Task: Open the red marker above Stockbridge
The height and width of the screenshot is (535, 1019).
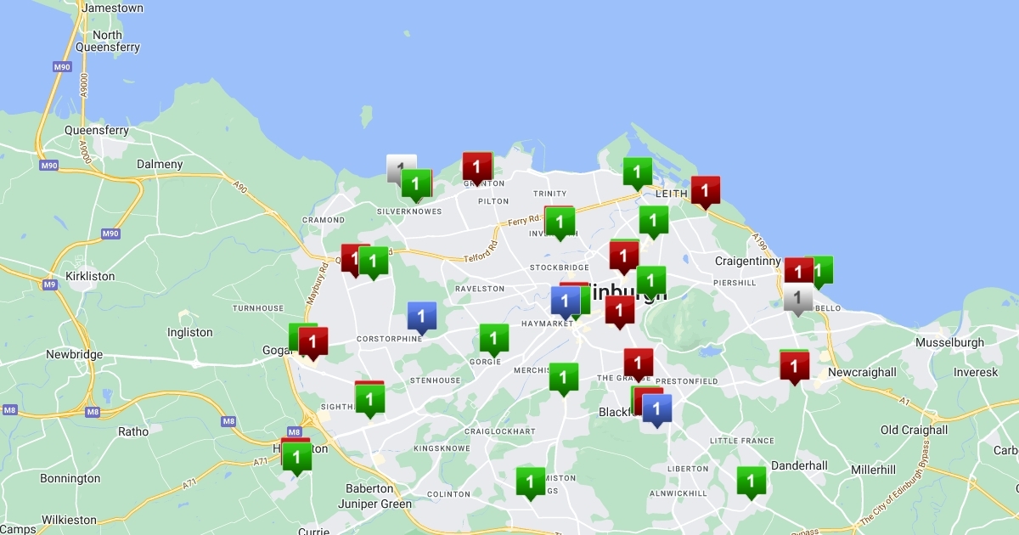Action: click(623, 255)
